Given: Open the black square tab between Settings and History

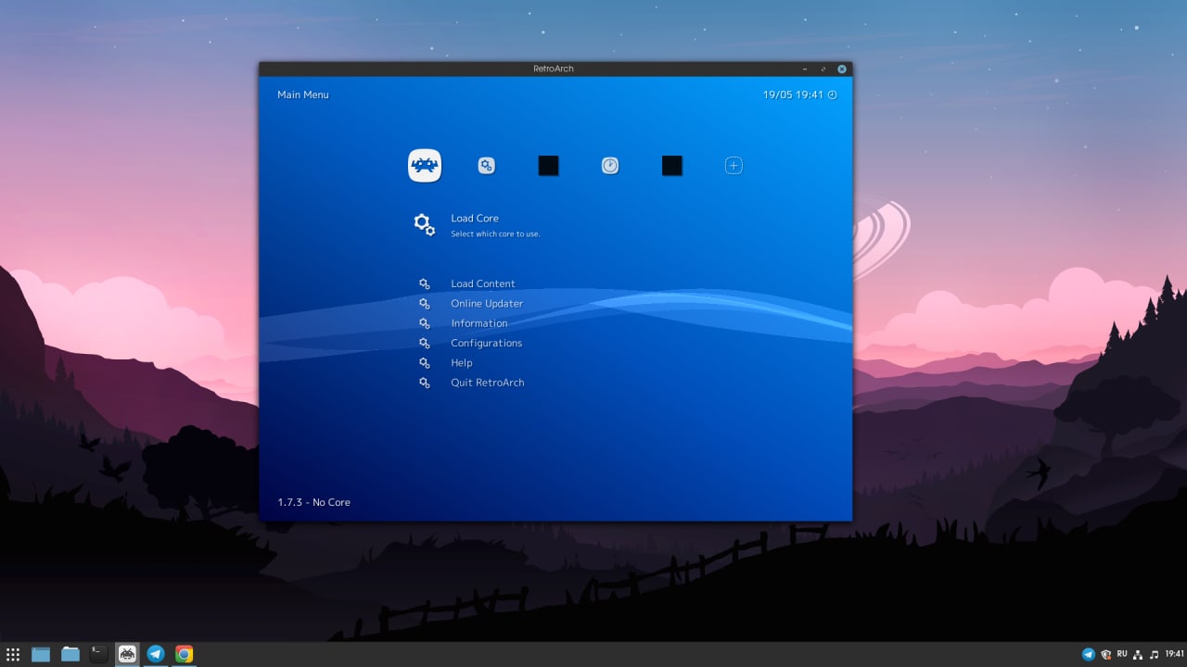Looking at the screenshot, I should pos(548,166).
